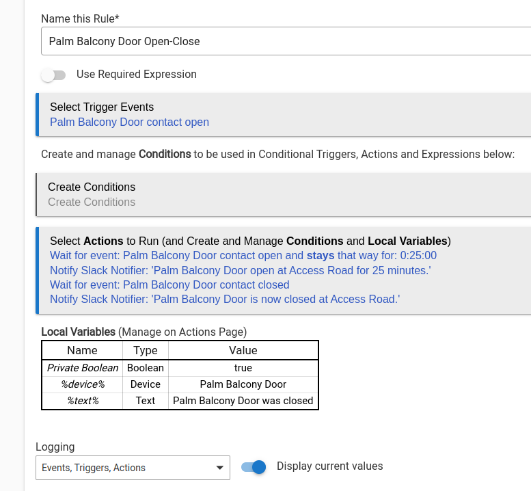Open the Select Actions to Run section
The width and height of the screenshot is (531, 491).
coord(250,241)
